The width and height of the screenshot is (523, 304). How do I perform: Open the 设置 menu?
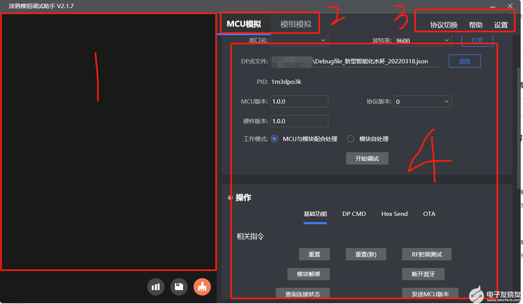pos(501,25)
